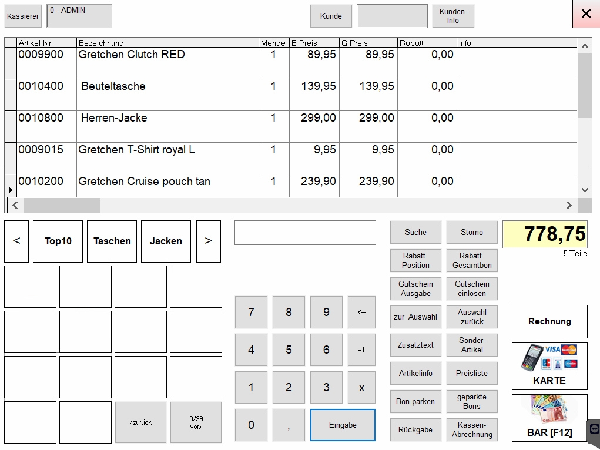Image resolution: width=600 pixels, height=450 pixels.
Task: Tap keypad digit 5
Action: pyautogui.click(x=289, y=350)
